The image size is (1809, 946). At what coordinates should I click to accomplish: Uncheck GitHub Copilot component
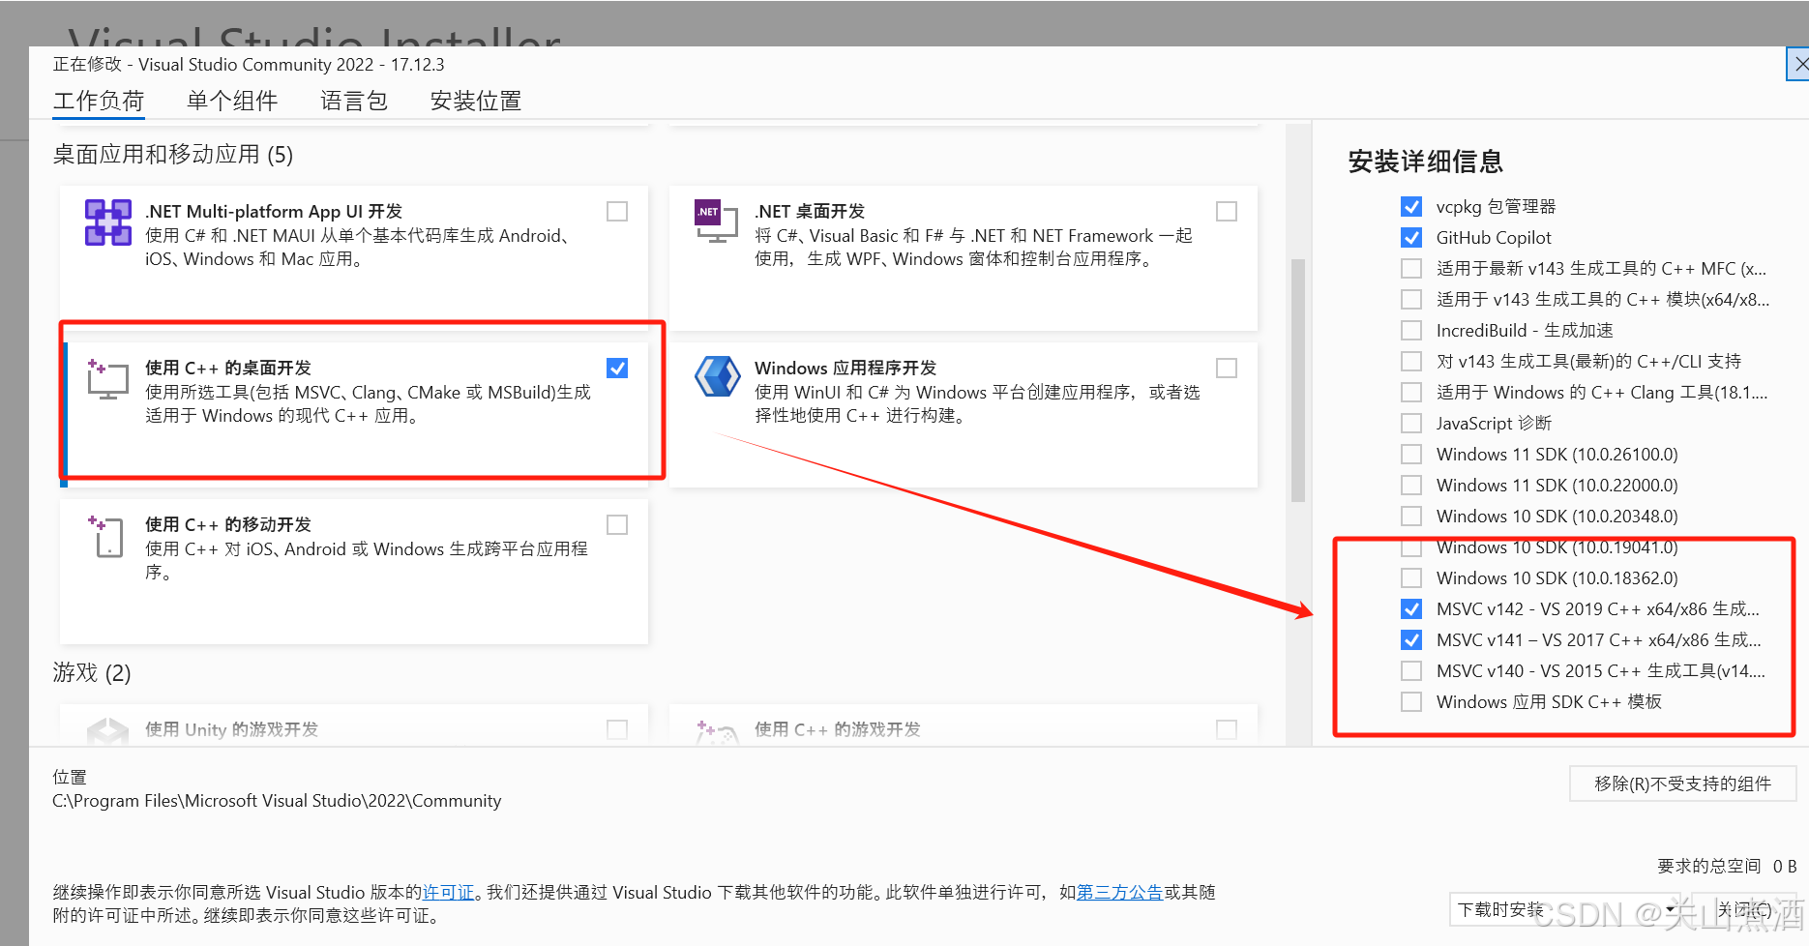[x=1411, y=237]
